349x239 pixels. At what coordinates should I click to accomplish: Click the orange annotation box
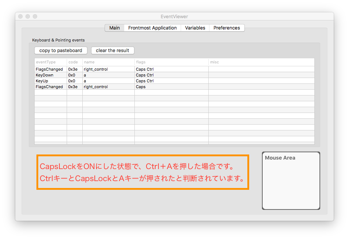click(x=143, y=172)
